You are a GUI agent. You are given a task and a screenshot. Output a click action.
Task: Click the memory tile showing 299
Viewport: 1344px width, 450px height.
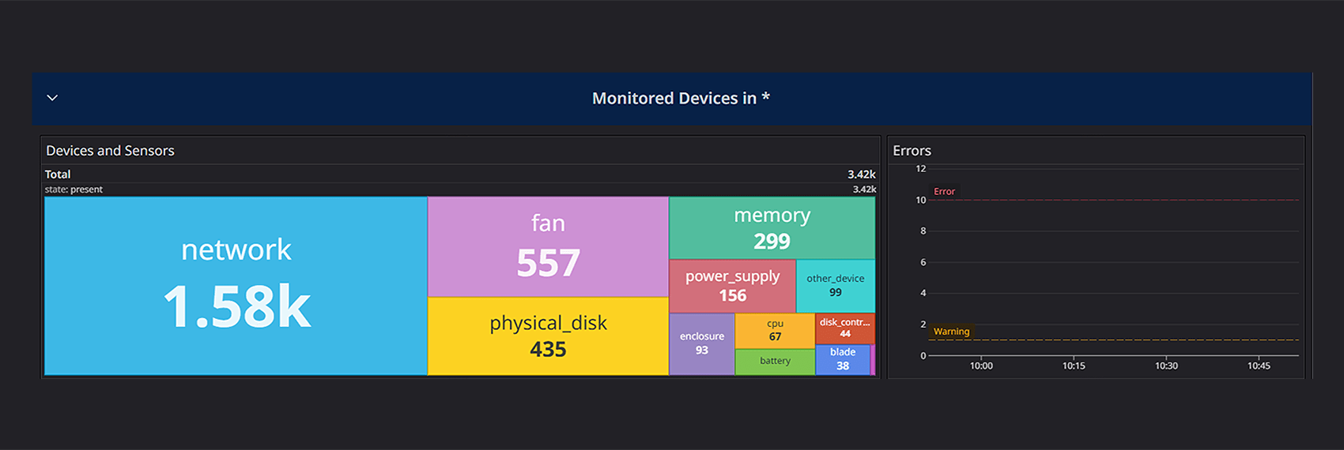click(772, 227)
